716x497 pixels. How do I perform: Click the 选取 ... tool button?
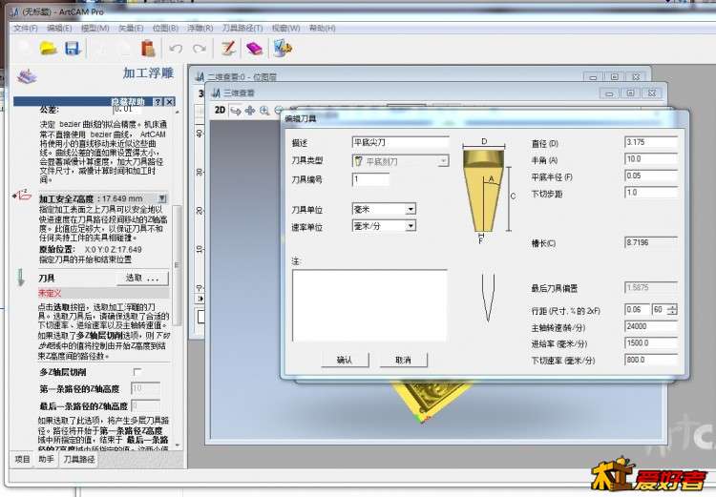(142, 278)
